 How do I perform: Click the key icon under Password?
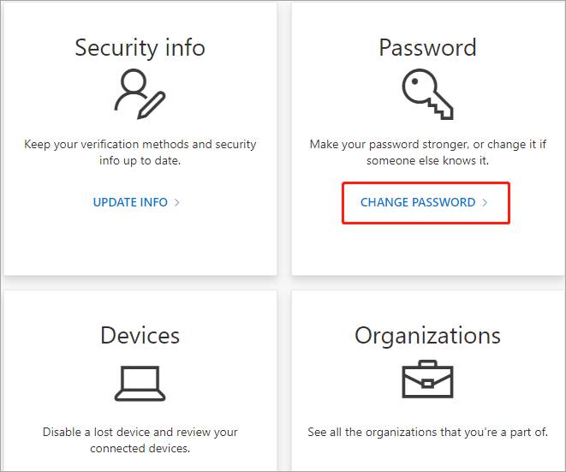coord(428,94)
